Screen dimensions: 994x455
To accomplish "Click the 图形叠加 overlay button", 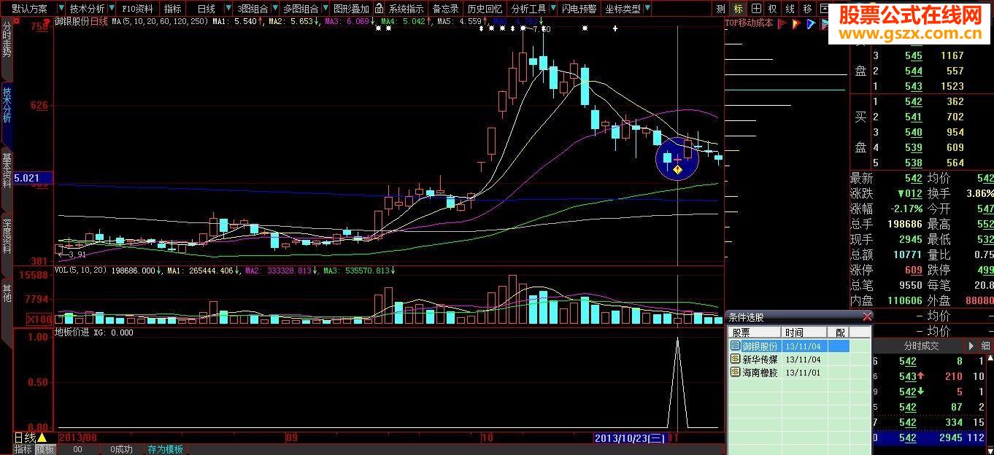I will click(351, 9).
